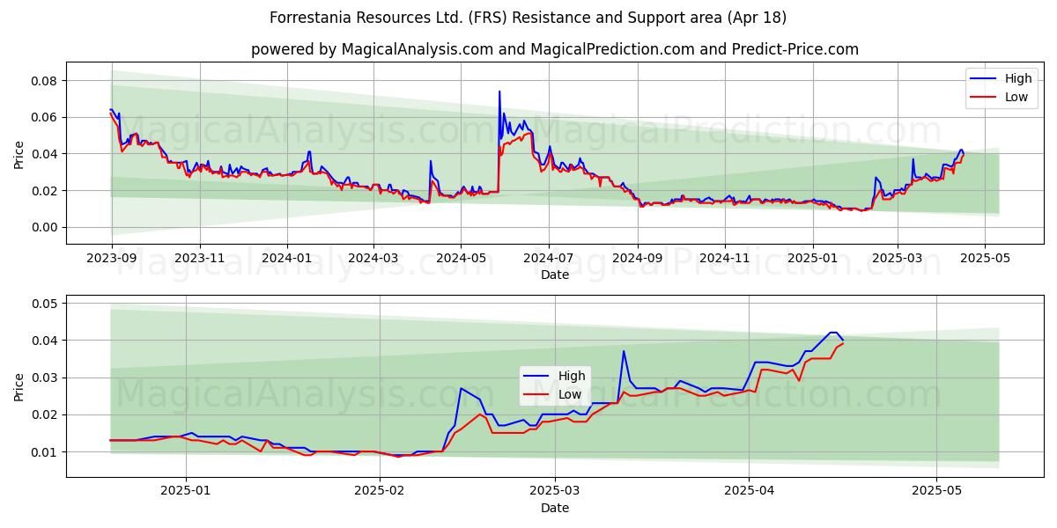Click the '2025-02' tick on the bottom chart
This screenshot has width=1057, height=528.
point(380,492)
